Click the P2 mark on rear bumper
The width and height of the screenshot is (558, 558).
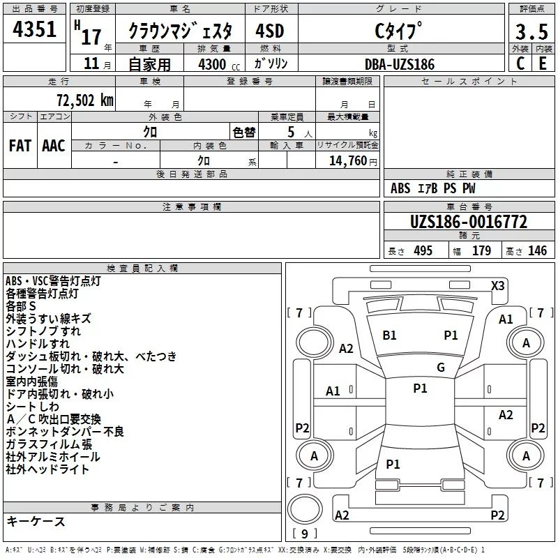(497, 515)
